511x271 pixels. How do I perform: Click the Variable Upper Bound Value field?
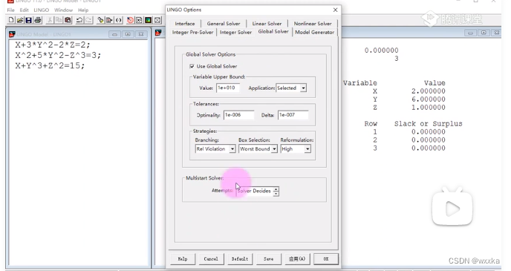point(228,88)
